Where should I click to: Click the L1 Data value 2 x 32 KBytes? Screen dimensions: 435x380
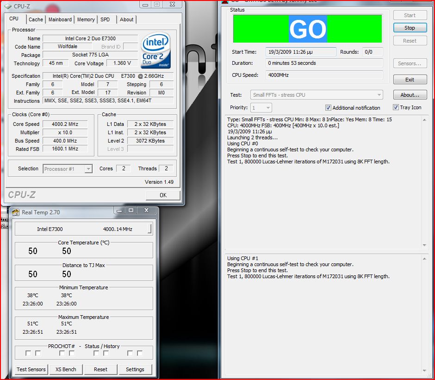pyautogui.click(x=150, y=124)
